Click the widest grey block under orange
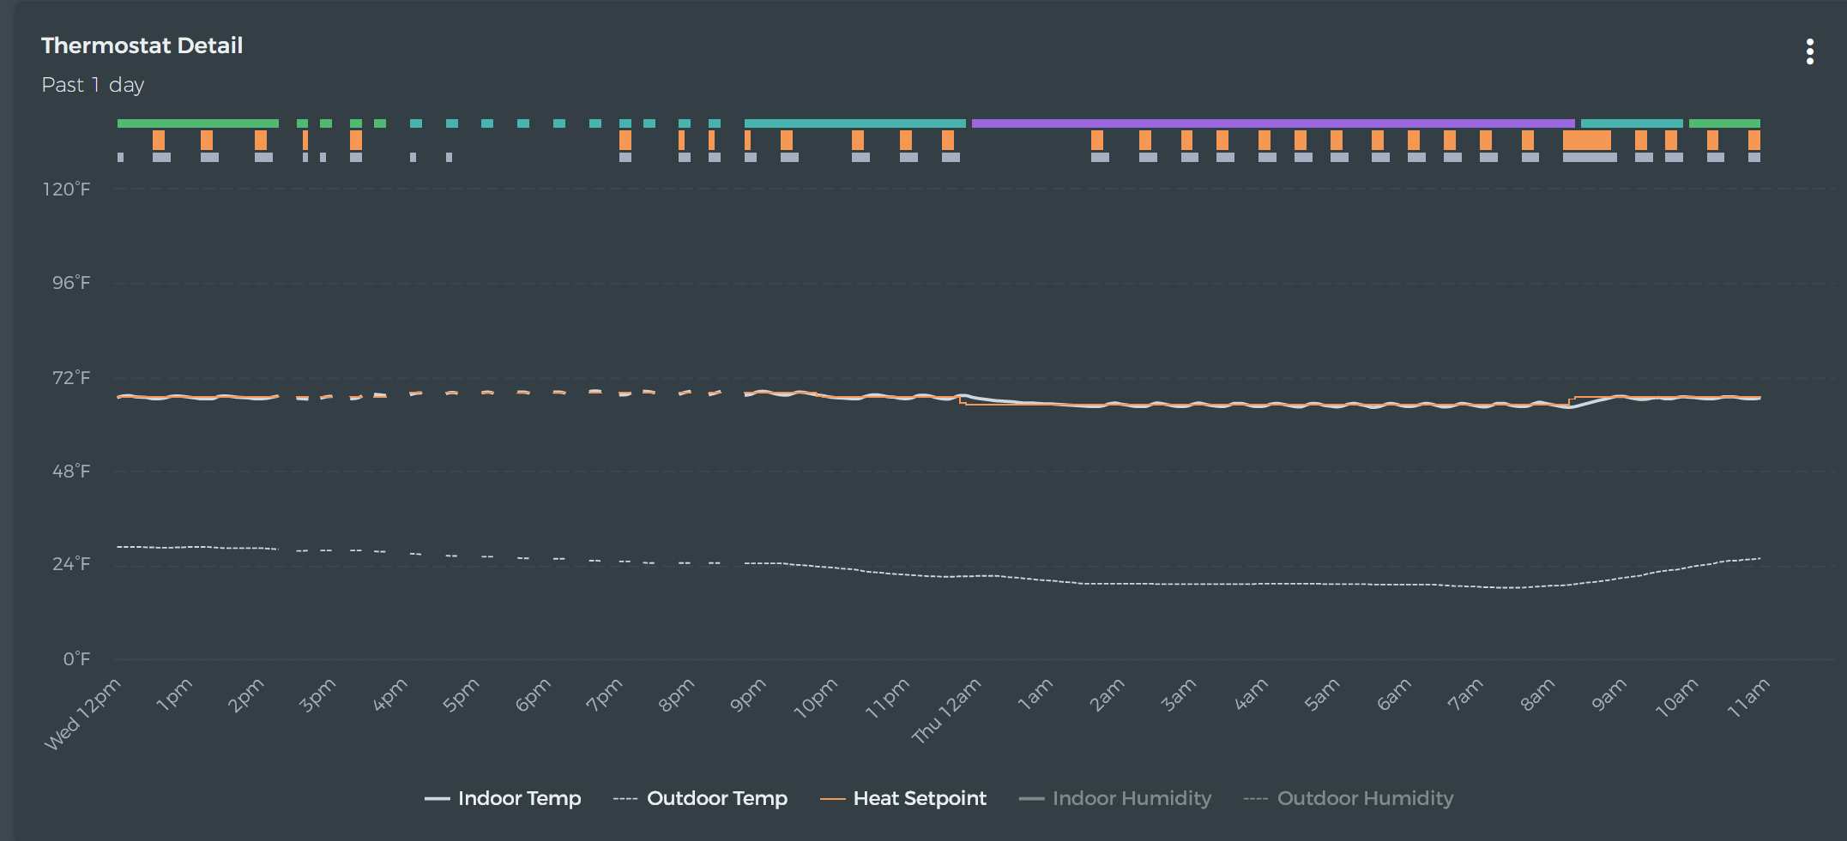This screenshot has height=841, width=1847. point(1590,157)
